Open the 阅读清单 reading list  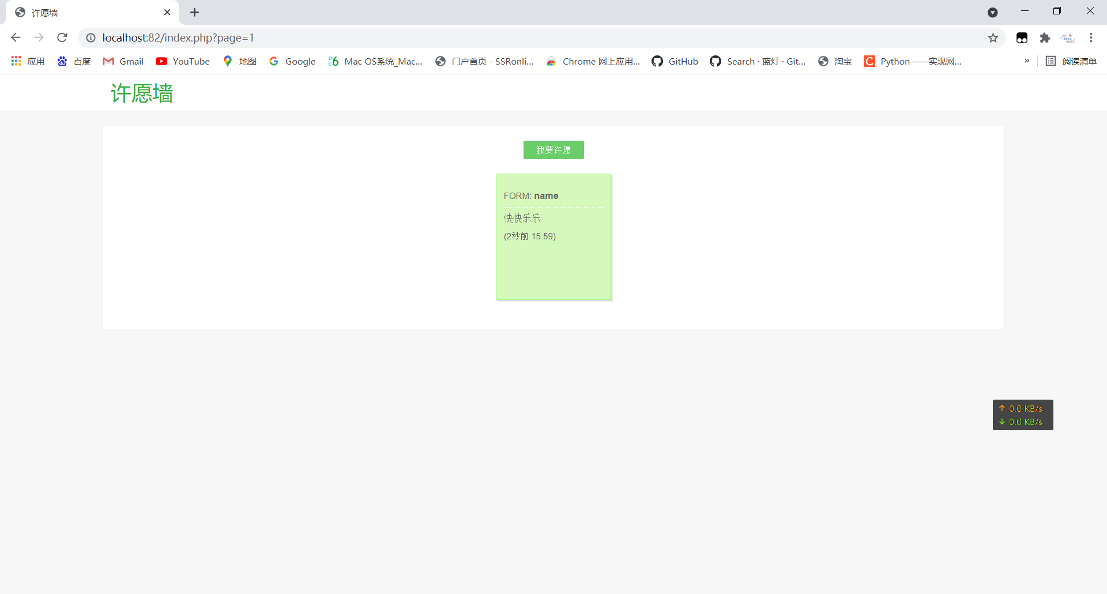coord(1071,61)
